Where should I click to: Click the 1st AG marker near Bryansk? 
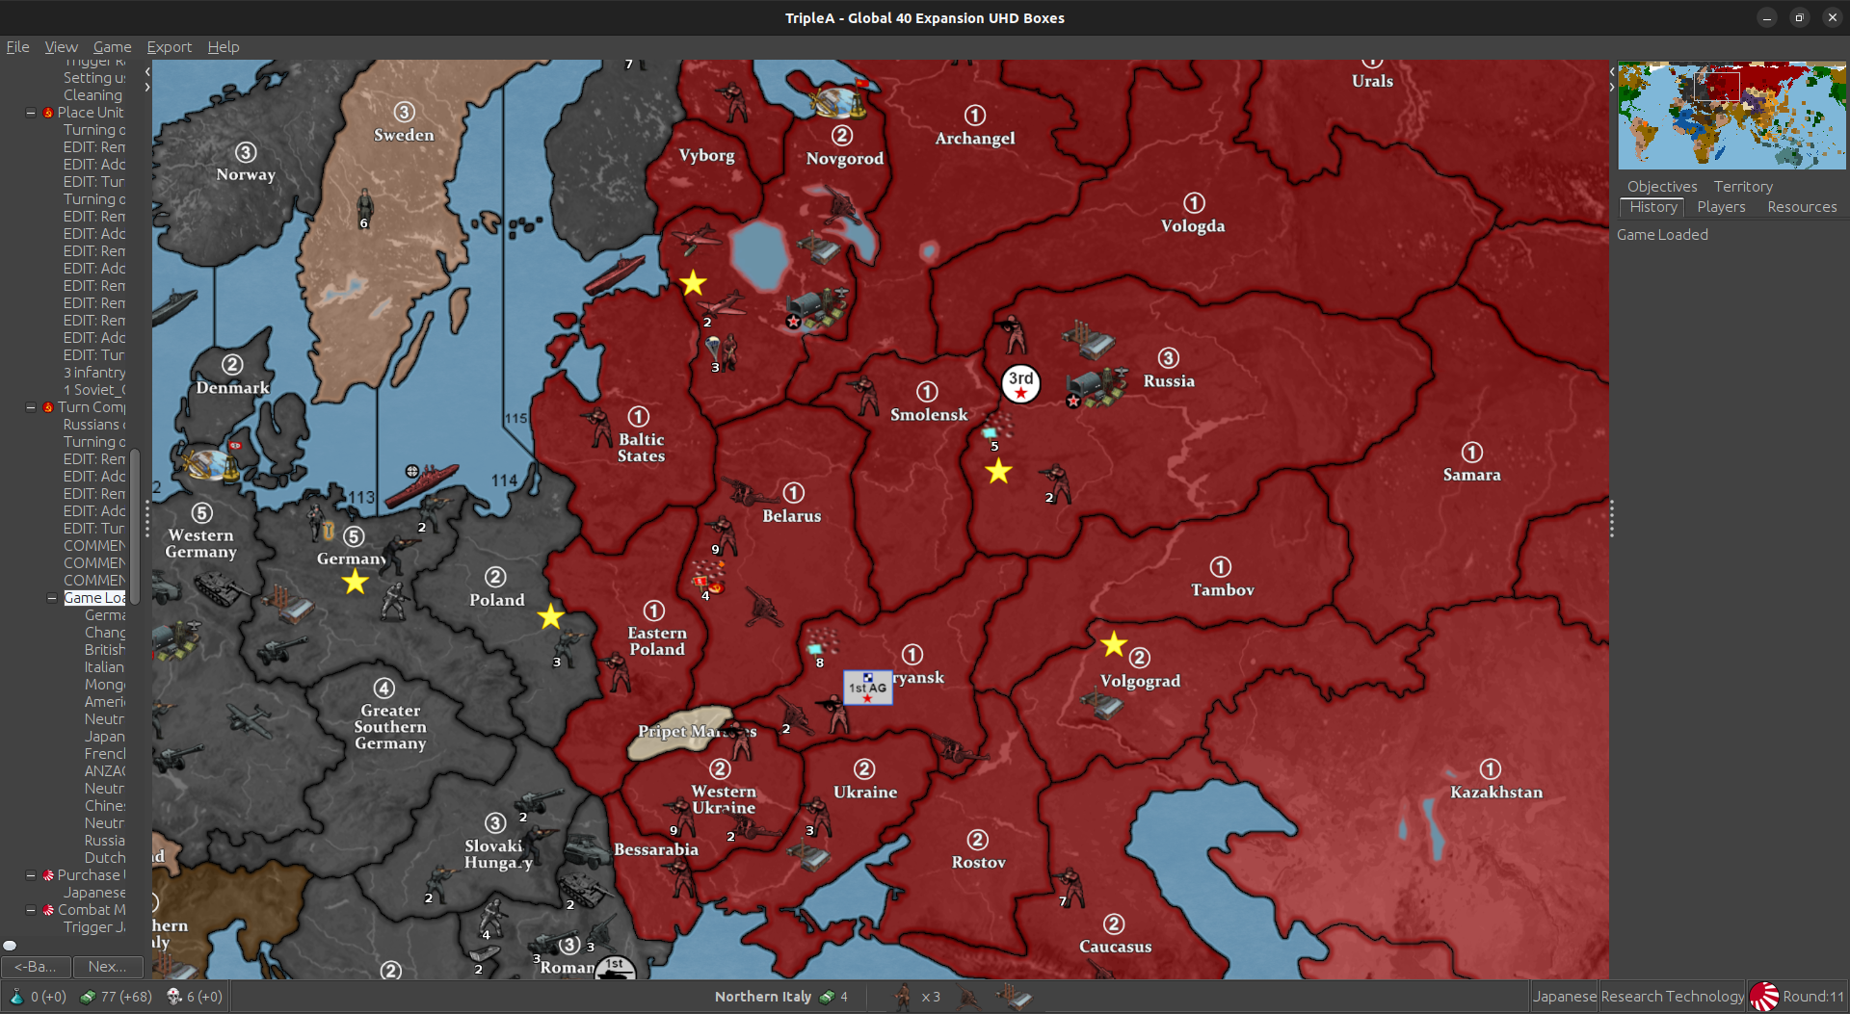[x=868, y=688]
